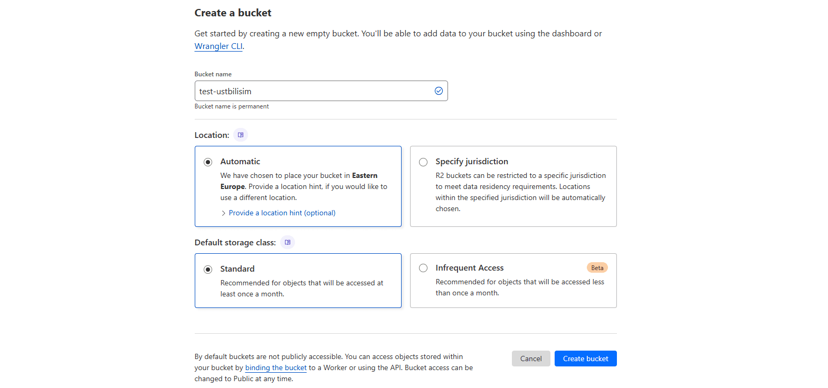This screenshot has width=828, height=388.
Task: Select the Automatic location radio button
Action: (208, 162)
